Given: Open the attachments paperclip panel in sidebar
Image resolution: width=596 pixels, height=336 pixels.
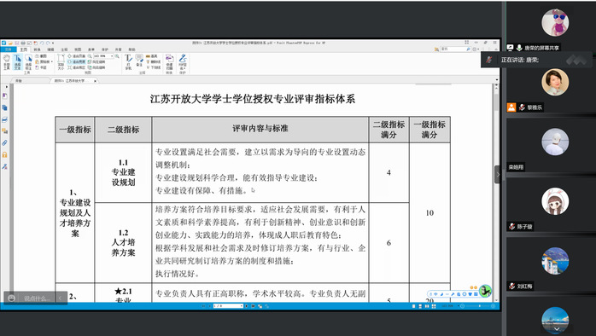Looking at the screenshot, I should pyautogui.click(x=5, y=143).
